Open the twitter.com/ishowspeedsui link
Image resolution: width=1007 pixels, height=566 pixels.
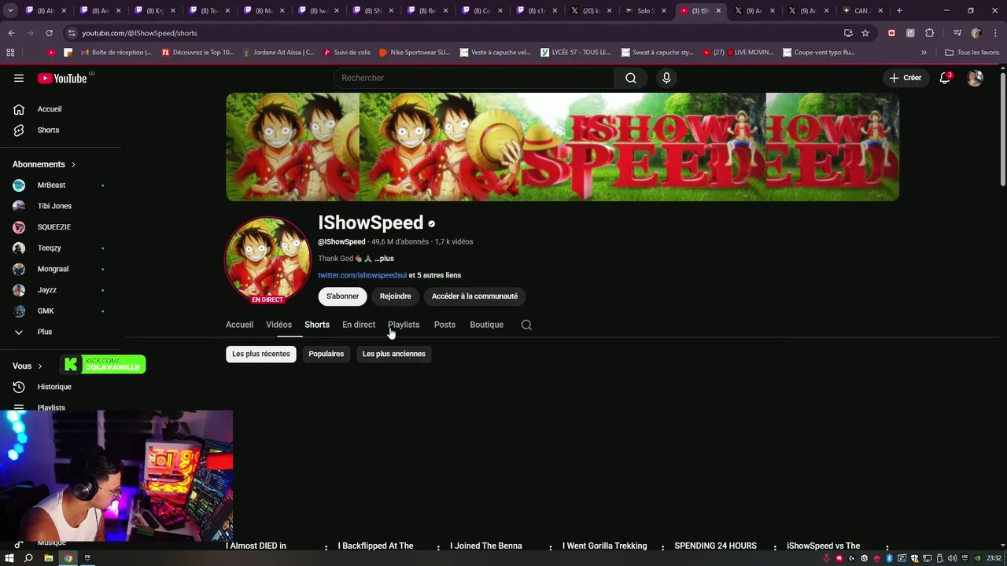(x=362, y=275)
